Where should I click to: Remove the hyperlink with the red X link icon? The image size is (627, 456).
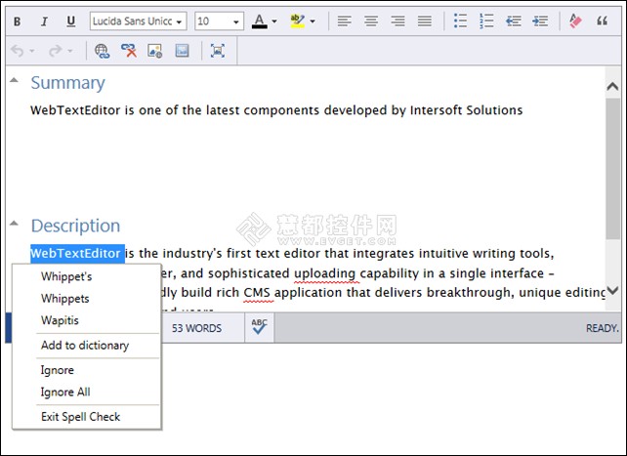[x=129, y=51]
